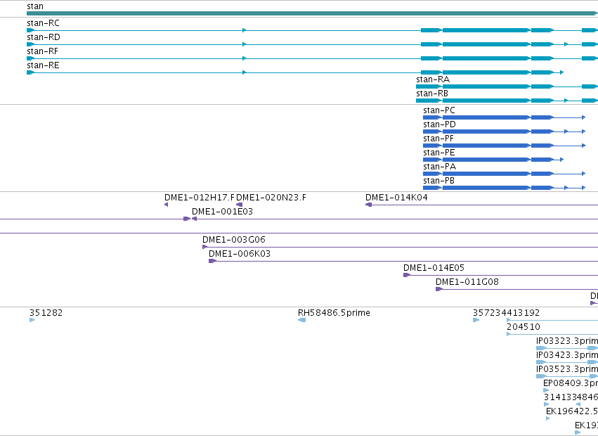Viewport: 598px width, 436px height.
Task: Click the IP03423.3prime EST label
Action: click(567, 355)
